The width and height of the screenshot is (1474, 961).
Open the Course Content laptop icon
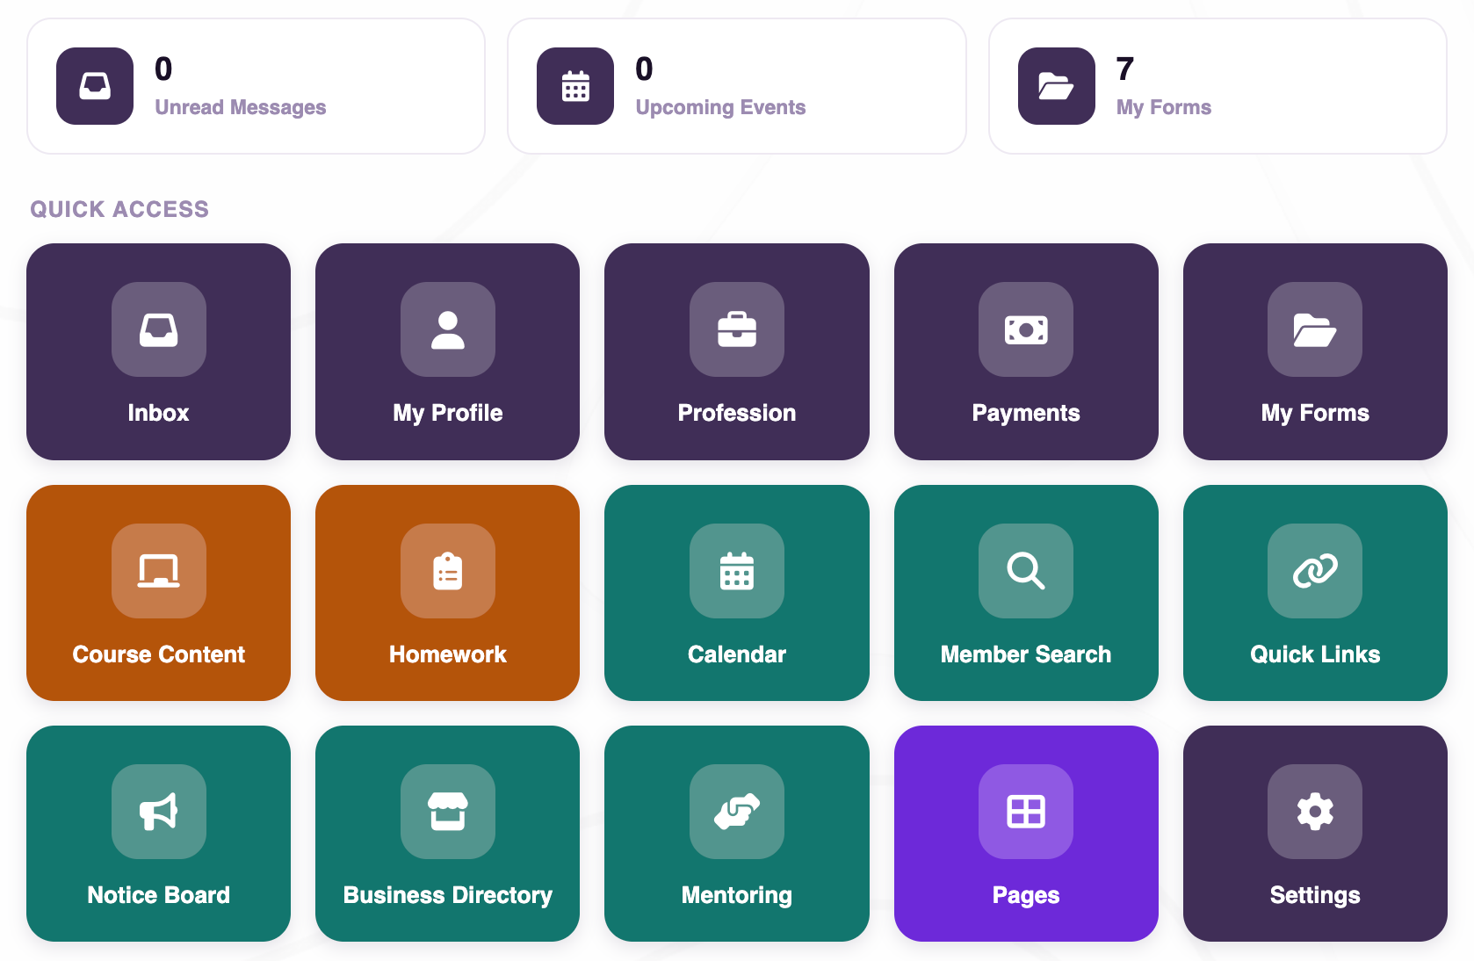pyautogui.click(x=159, y=571)
